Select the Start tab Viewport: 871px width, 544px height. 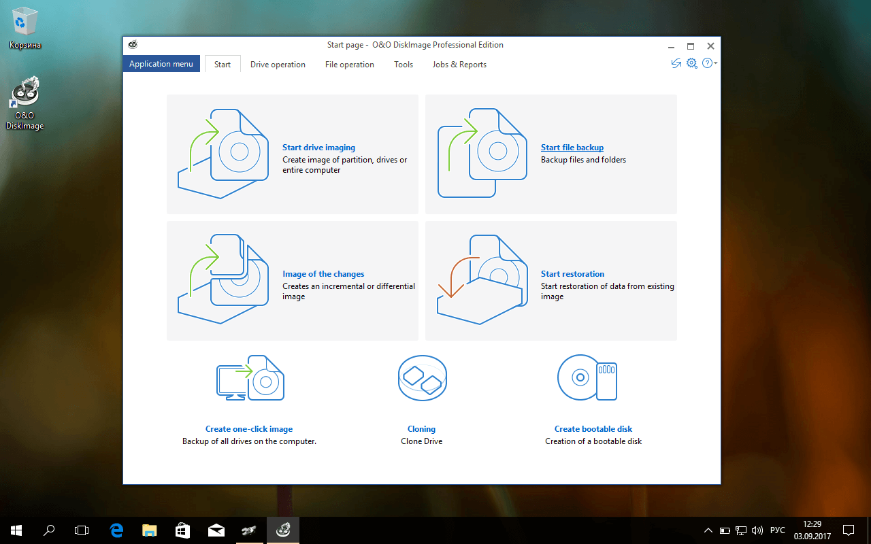coord(223,65)
